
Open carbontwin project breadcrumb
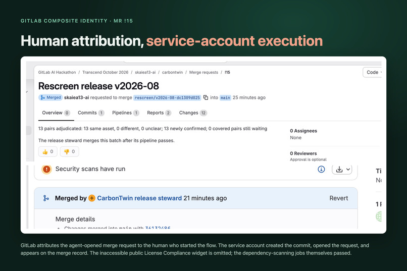coord(172,72)
